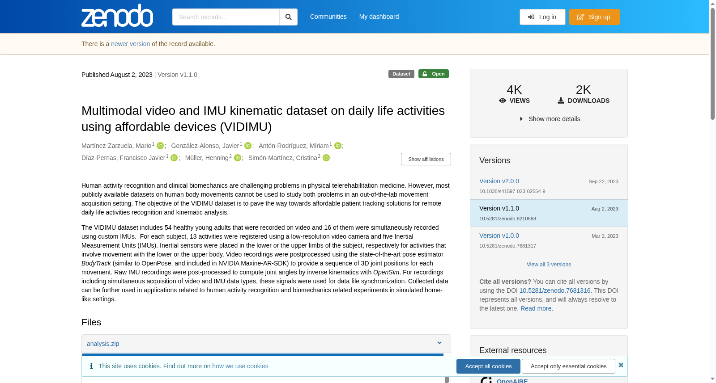Click the Sep 22, 2023 date text

(603, 181)
